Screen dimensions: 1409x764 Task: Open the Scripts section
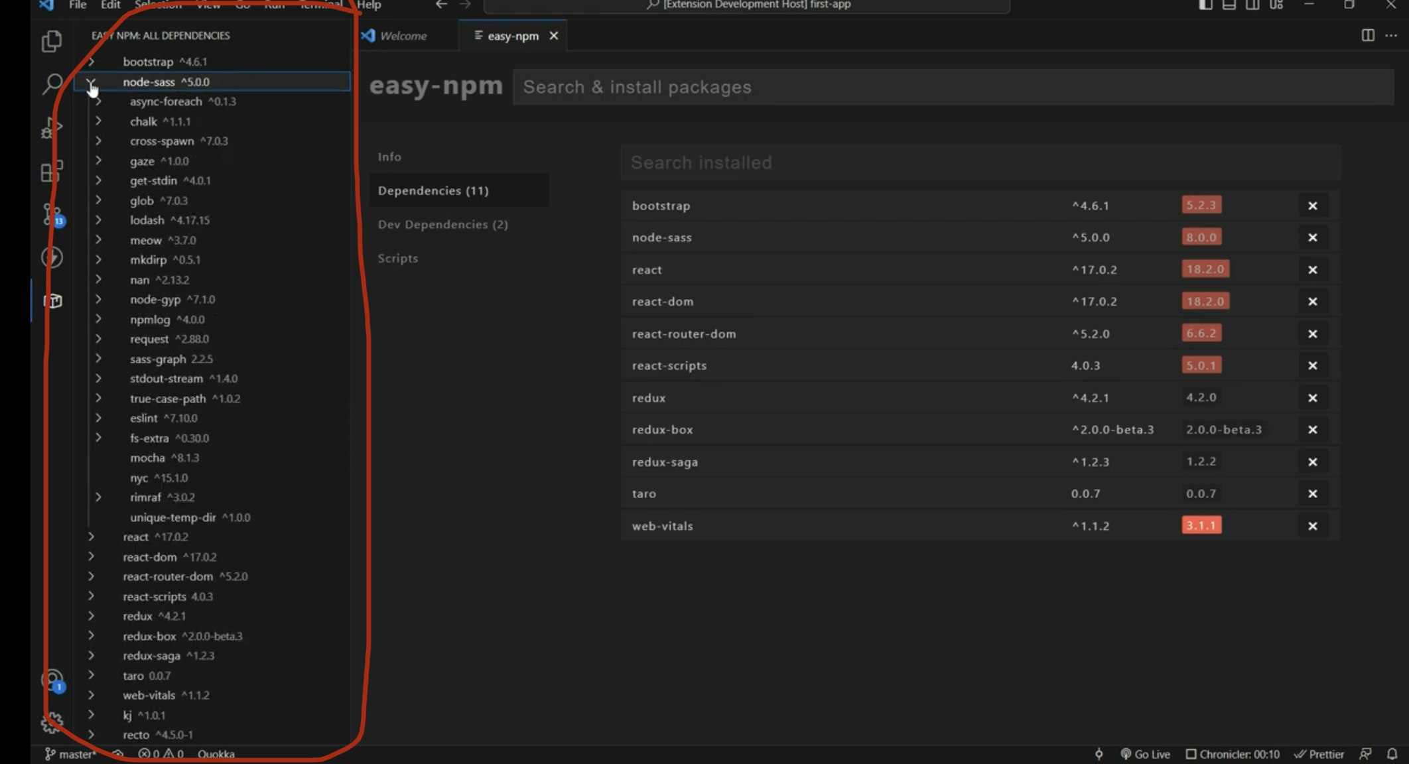pos(398,258)
